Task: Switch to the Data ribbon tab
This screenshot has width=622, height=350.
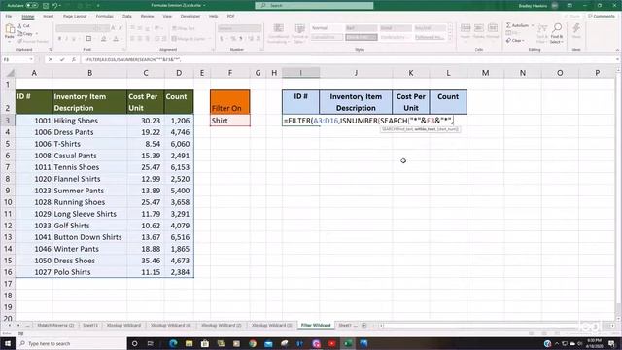Action: [127, 17]
